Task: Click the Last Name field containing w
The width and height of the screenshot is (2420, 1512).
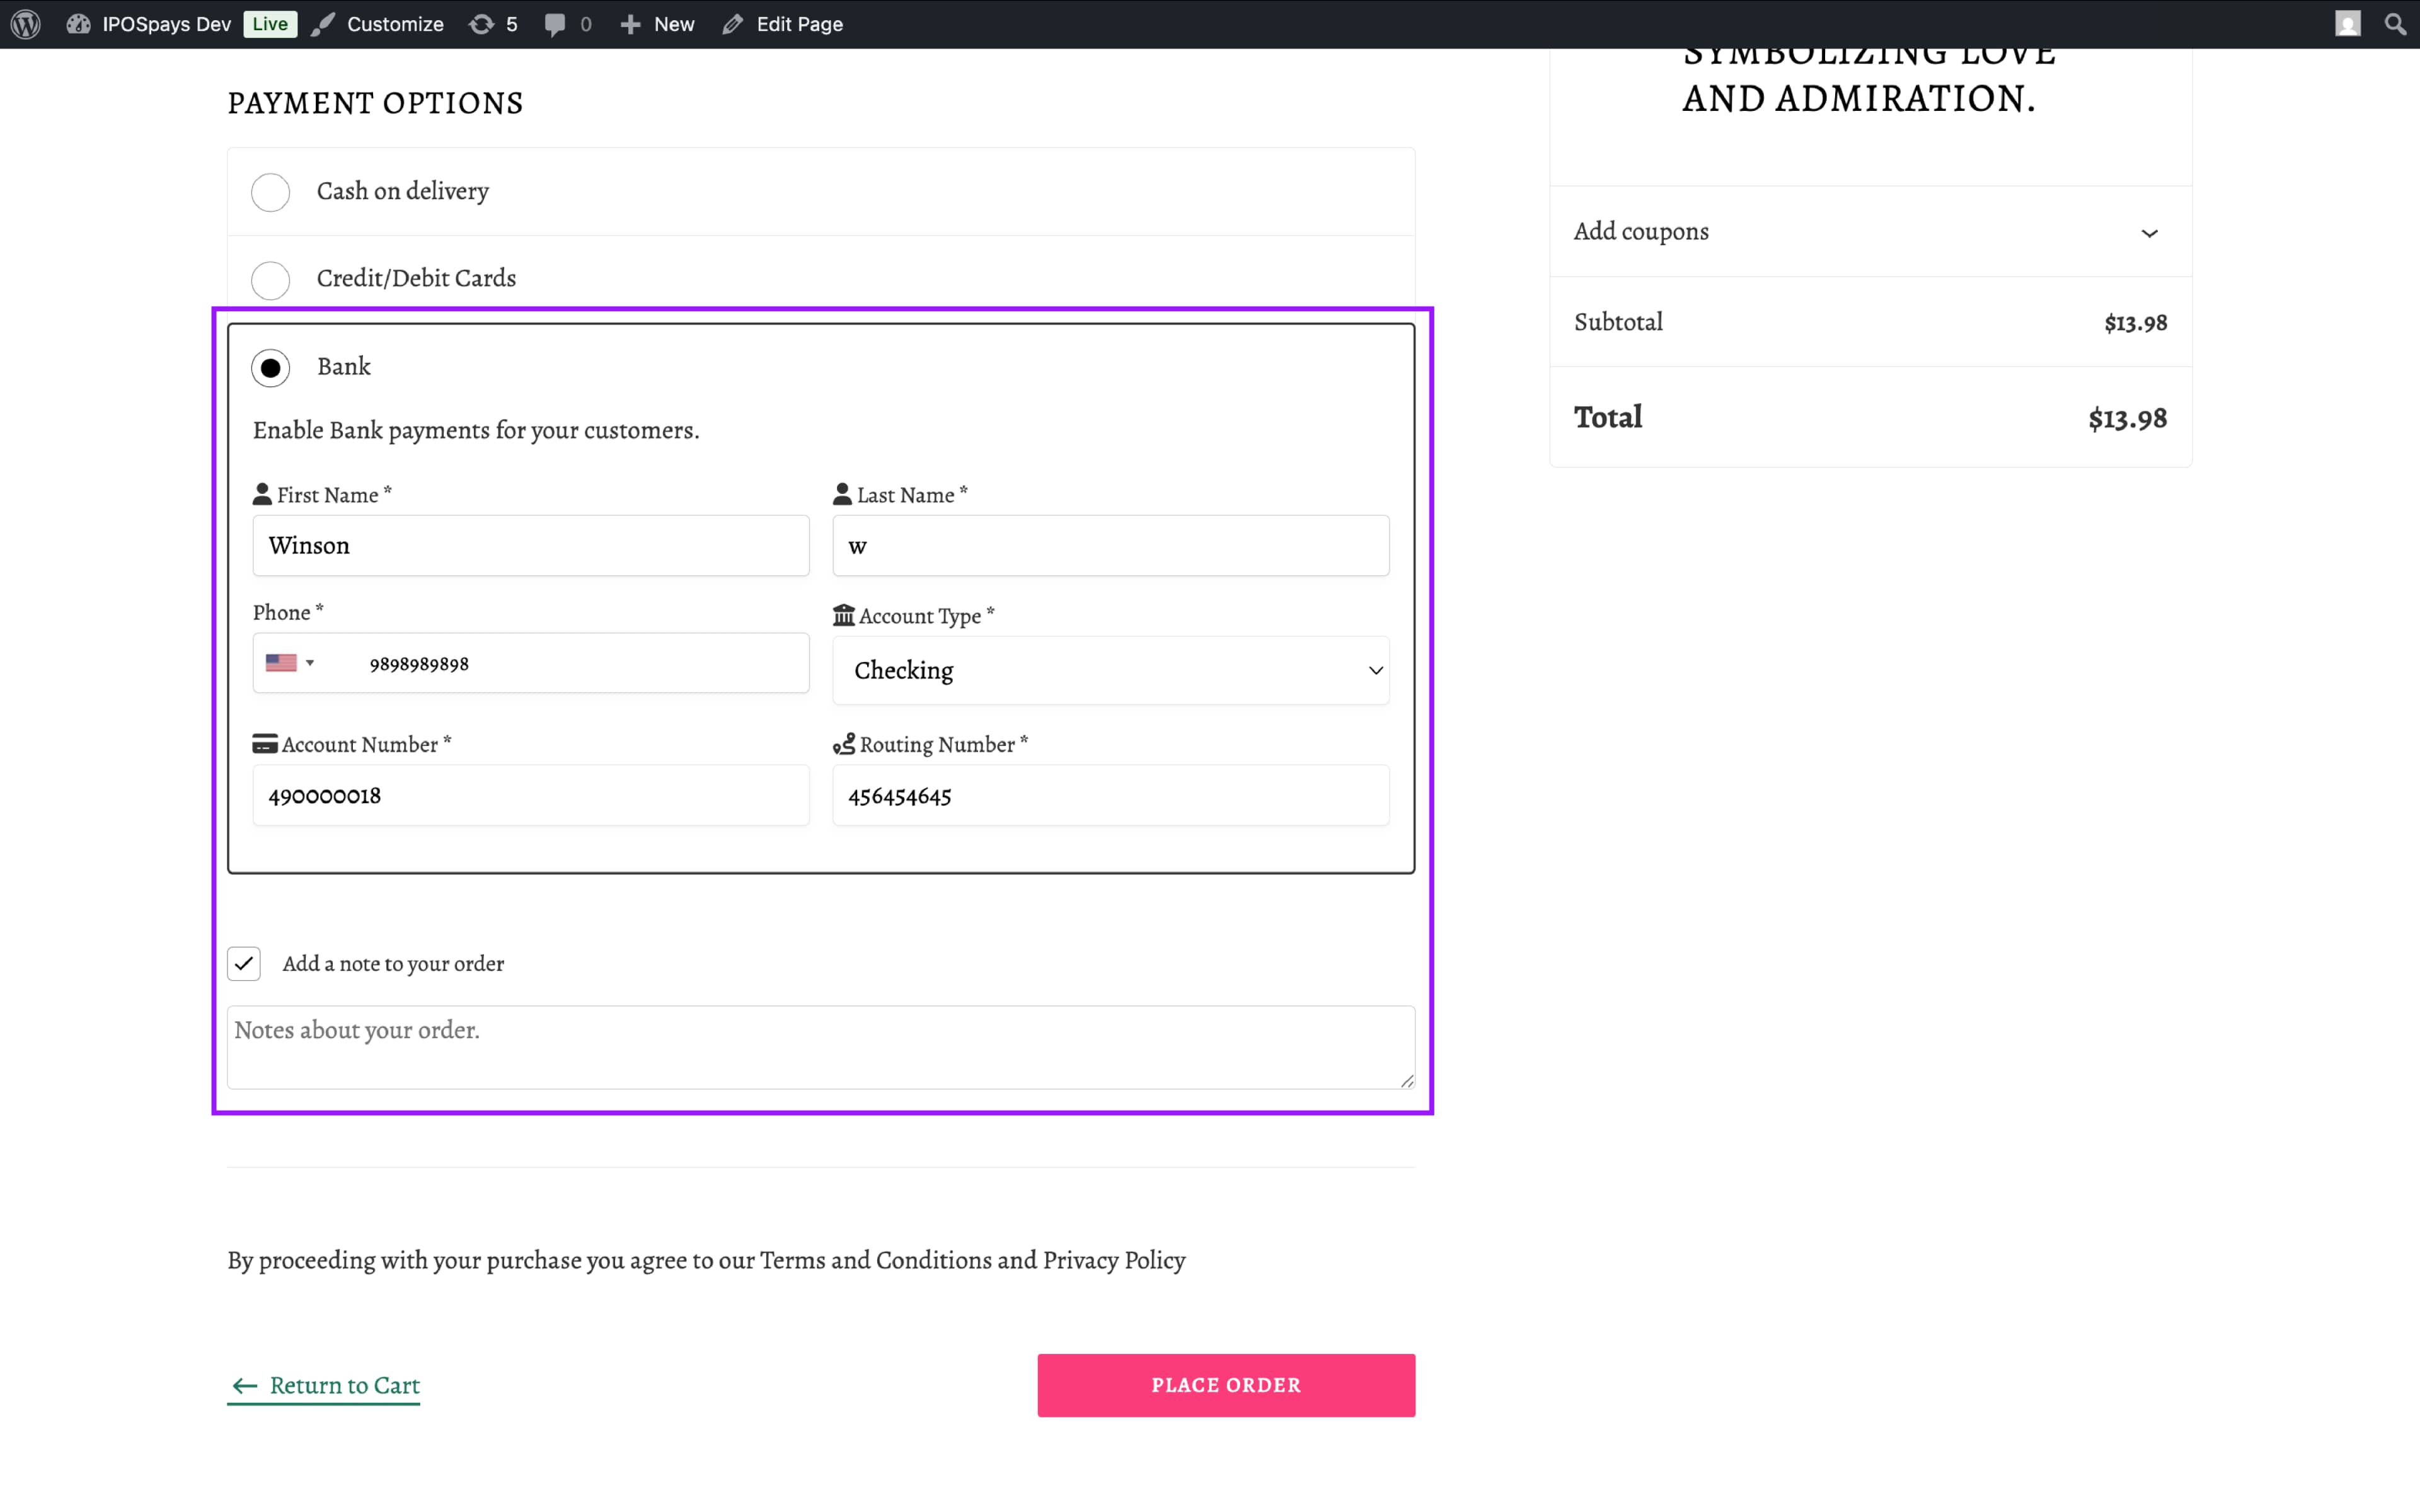Action: tap(1111, 545)
